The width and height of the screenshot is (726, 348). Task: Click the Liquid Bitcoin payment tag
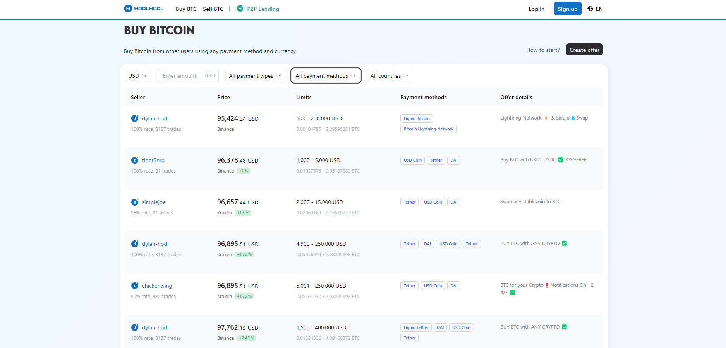point(417,118)
